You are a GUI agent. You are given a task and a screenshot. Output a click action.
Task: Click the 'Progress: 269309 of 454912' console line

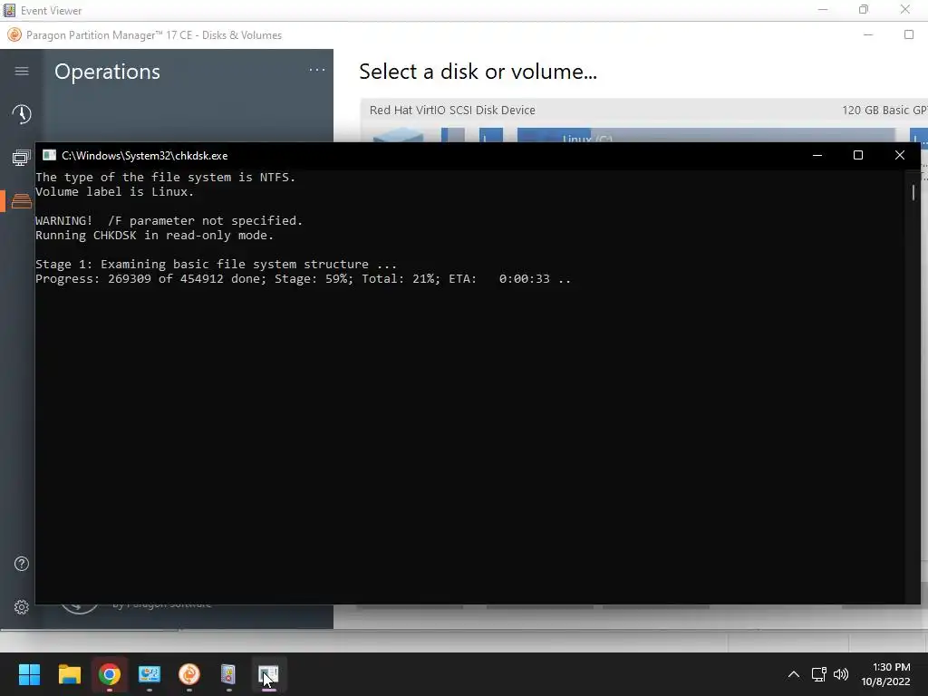click(303, 279)
